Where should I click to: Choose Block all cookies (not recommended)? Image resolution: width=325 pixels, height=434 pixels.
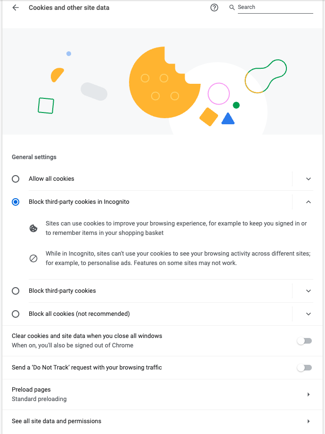[x=16, y=314]
